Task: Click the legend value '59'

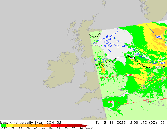Action: 58,128
